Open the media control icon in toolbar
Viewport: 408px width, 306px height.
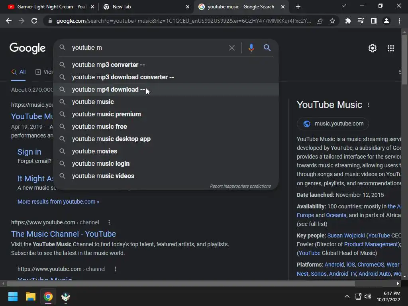361,21
